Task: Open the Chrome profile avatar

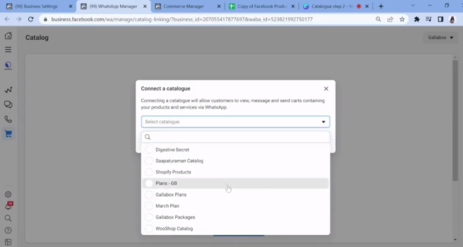Action: (452, 19)
